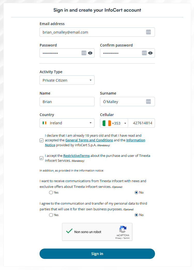Click password manager icon in Surname field
This screenshot has width=194, height=270.
pyautogui.click(x=148, y=102)
